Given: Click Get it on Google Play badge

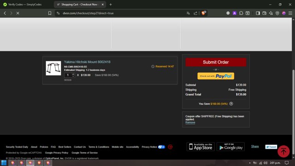Looking at the screenshot, I should point(230,147).
